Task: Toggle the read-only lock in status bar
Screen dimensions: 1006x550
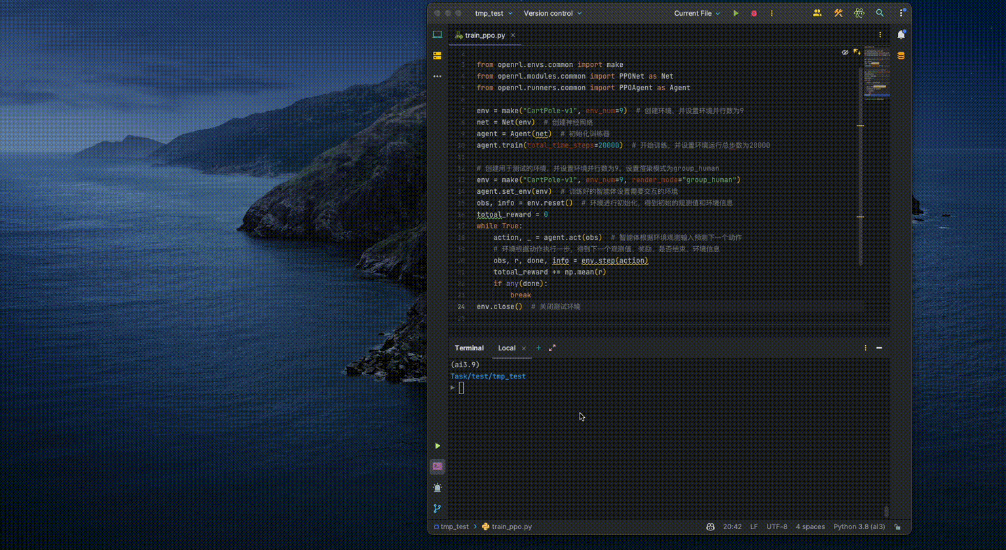Action: pos(897,526)
